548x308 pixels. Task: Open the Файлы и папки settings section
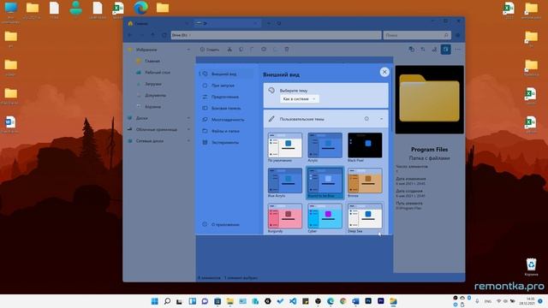tap(226, 131)
